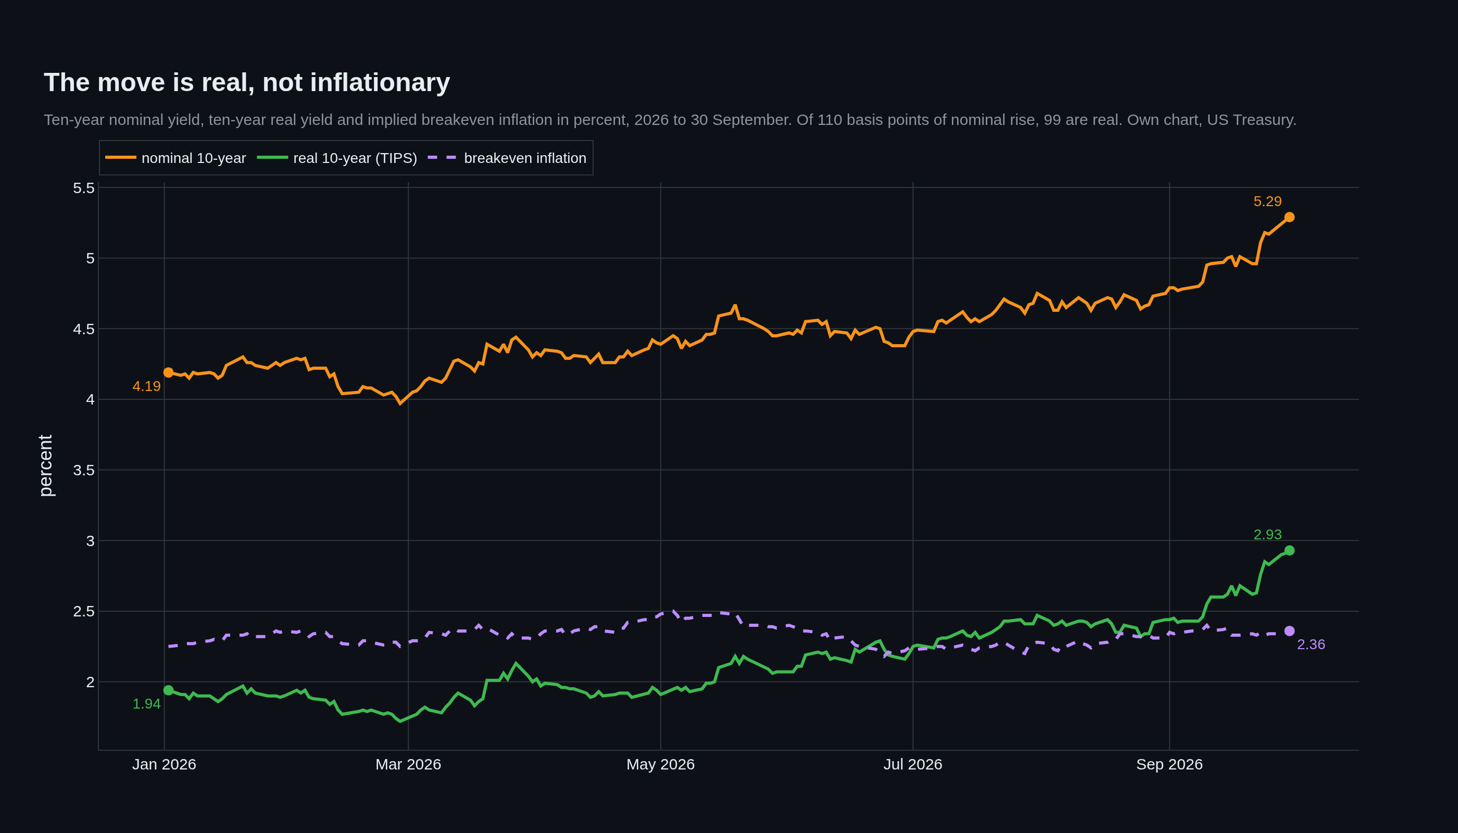This screenshot has height=833, width=1458.
Task: Click the percent y-axis title
Action: click(46, 466)
